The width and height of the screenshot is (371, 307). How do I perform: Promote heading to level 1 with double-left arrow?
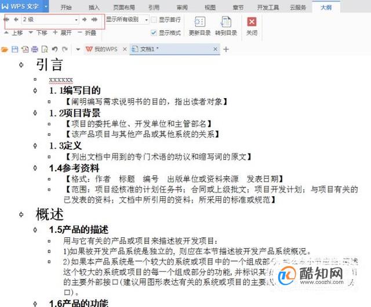(x=6, y=19)
